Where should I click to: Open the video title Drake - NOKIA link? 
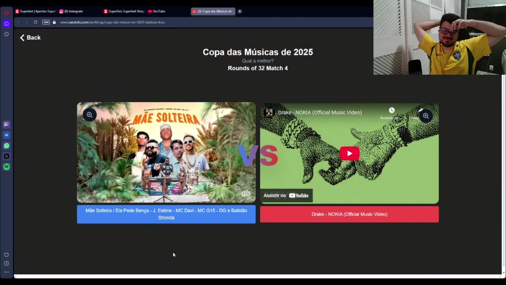pos(320,112)
